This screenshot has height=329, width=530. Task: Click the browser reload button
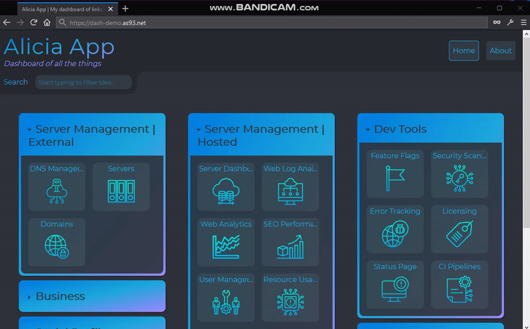[33, 23]
